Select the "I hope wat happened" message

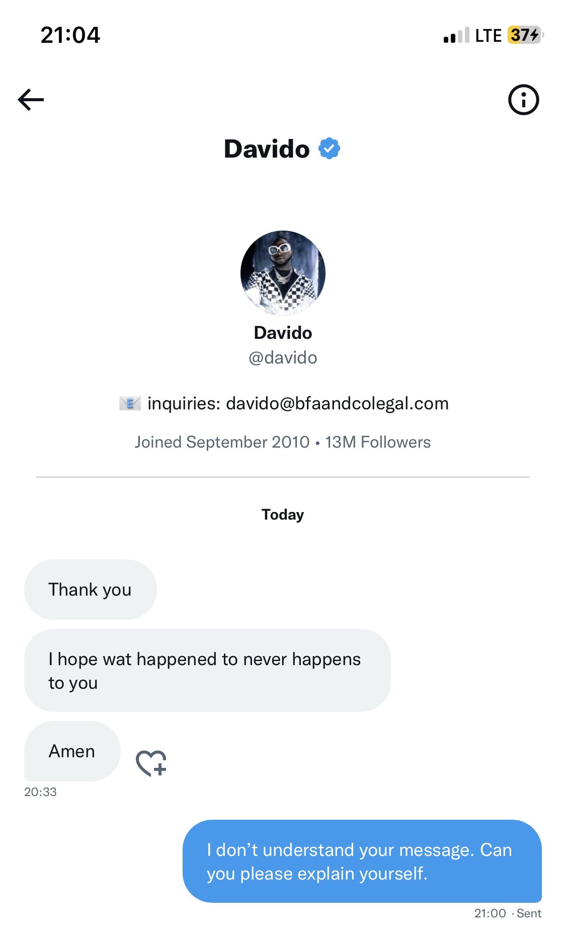point(207,670)
